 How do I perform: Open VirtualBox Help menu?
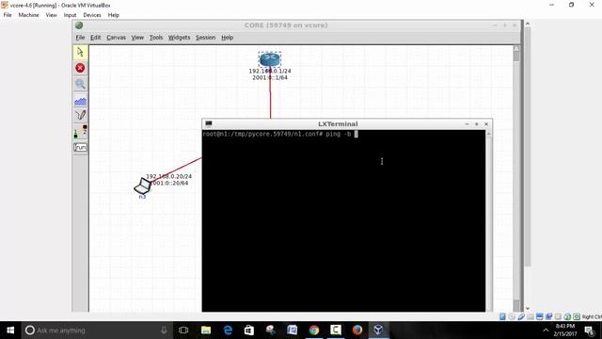113,15
